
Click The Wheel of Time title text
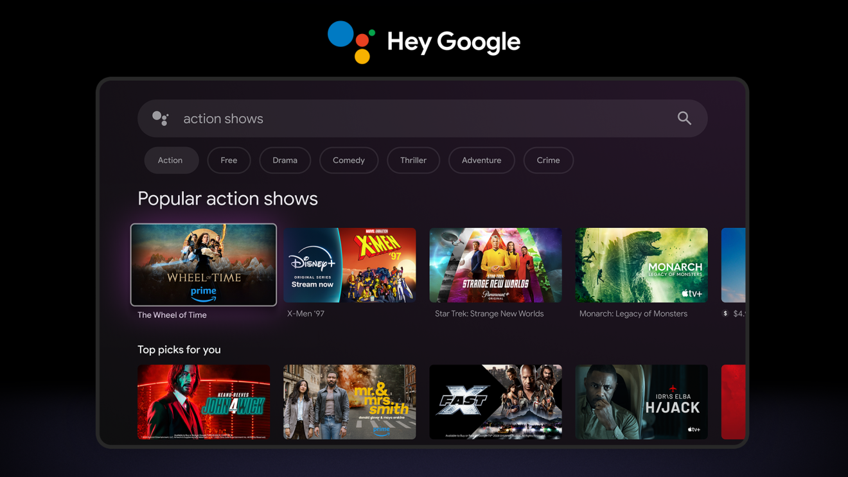[x=172, y=315]
